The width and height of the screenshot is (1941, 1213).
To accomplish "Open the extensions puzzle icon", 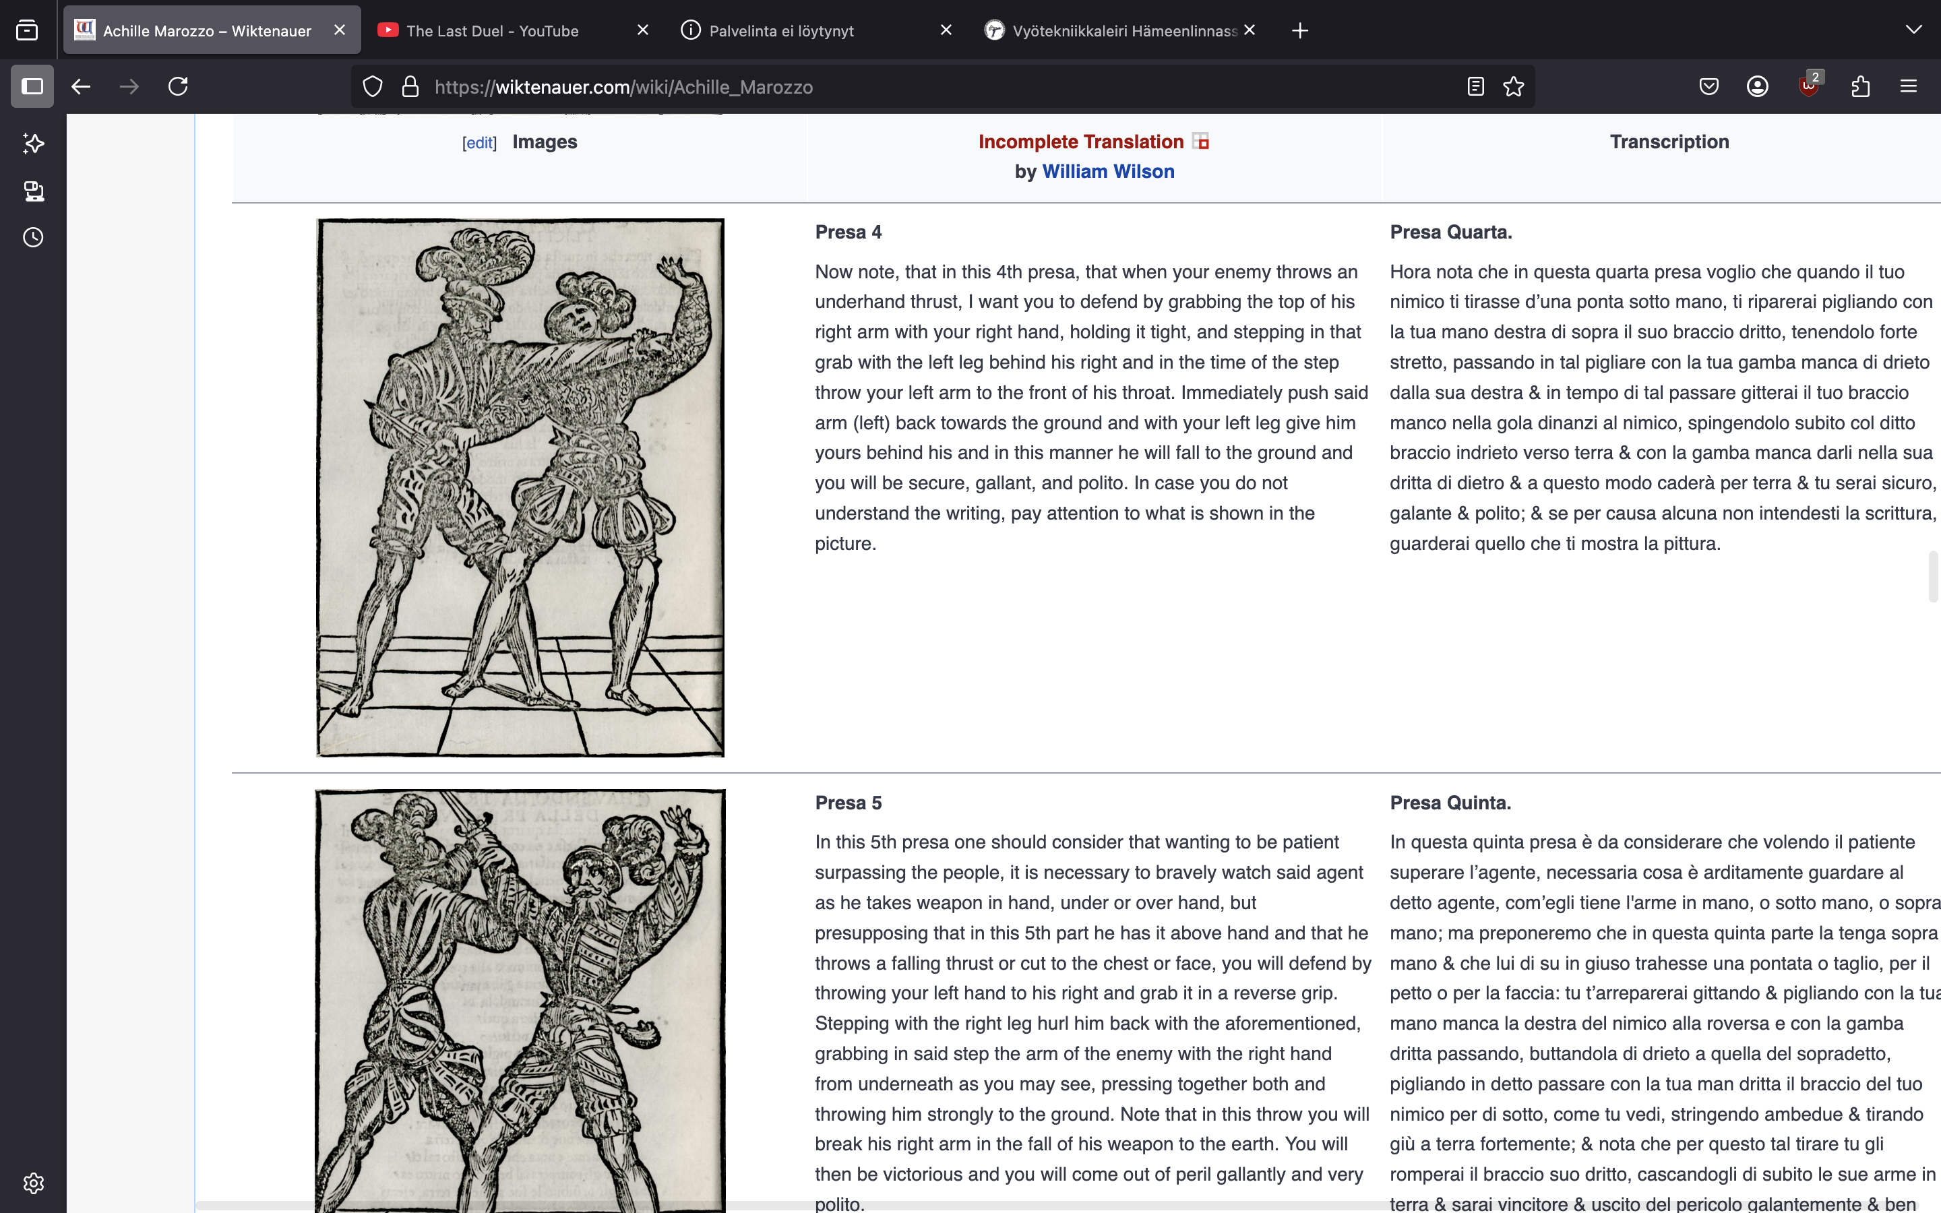I will coord(1861,87).
